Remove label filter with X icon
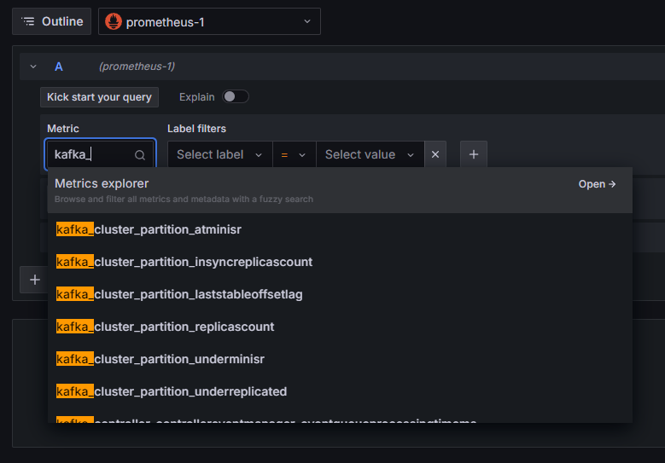The height and width of the screenshot is (463, 665). point(435,154)
